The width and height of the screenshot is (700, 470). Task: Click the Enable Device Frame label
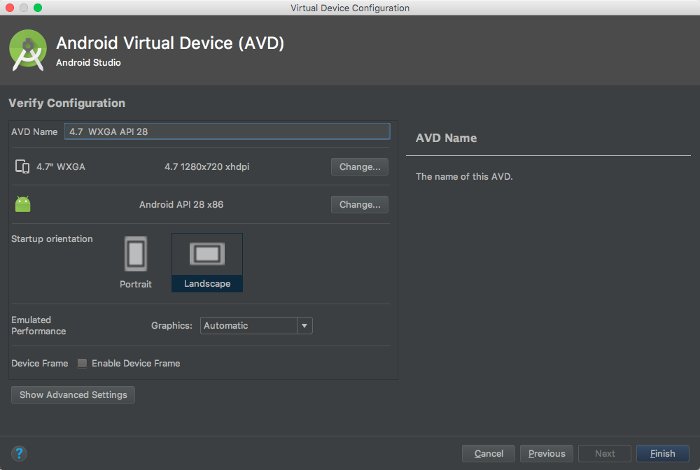[136, 364]
